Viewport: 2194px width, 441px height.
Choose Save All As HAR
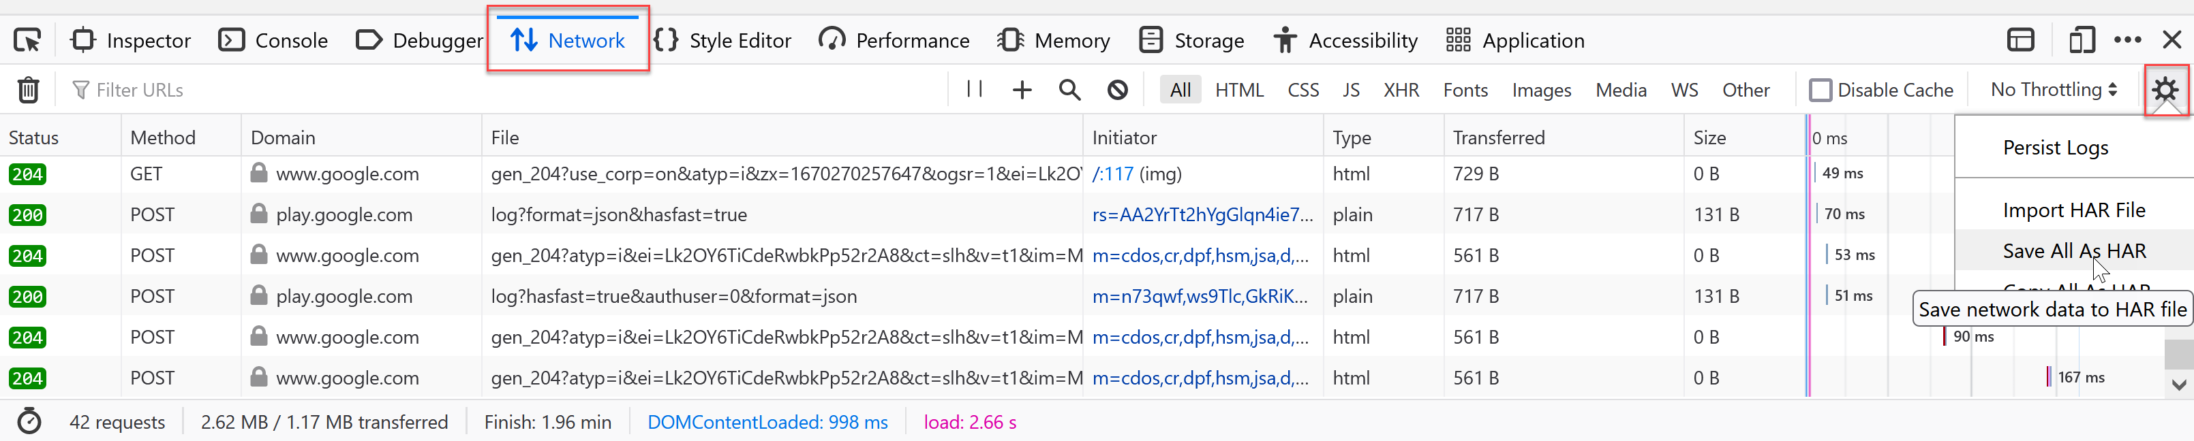(x=2074, y=250)
